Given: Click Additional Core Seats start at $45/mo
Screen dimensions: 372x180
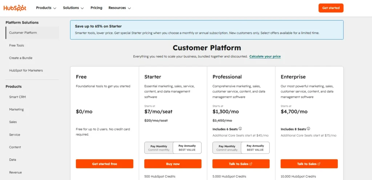Looking at the screenshot, I should pyautogui.click(x=240, y=135).
